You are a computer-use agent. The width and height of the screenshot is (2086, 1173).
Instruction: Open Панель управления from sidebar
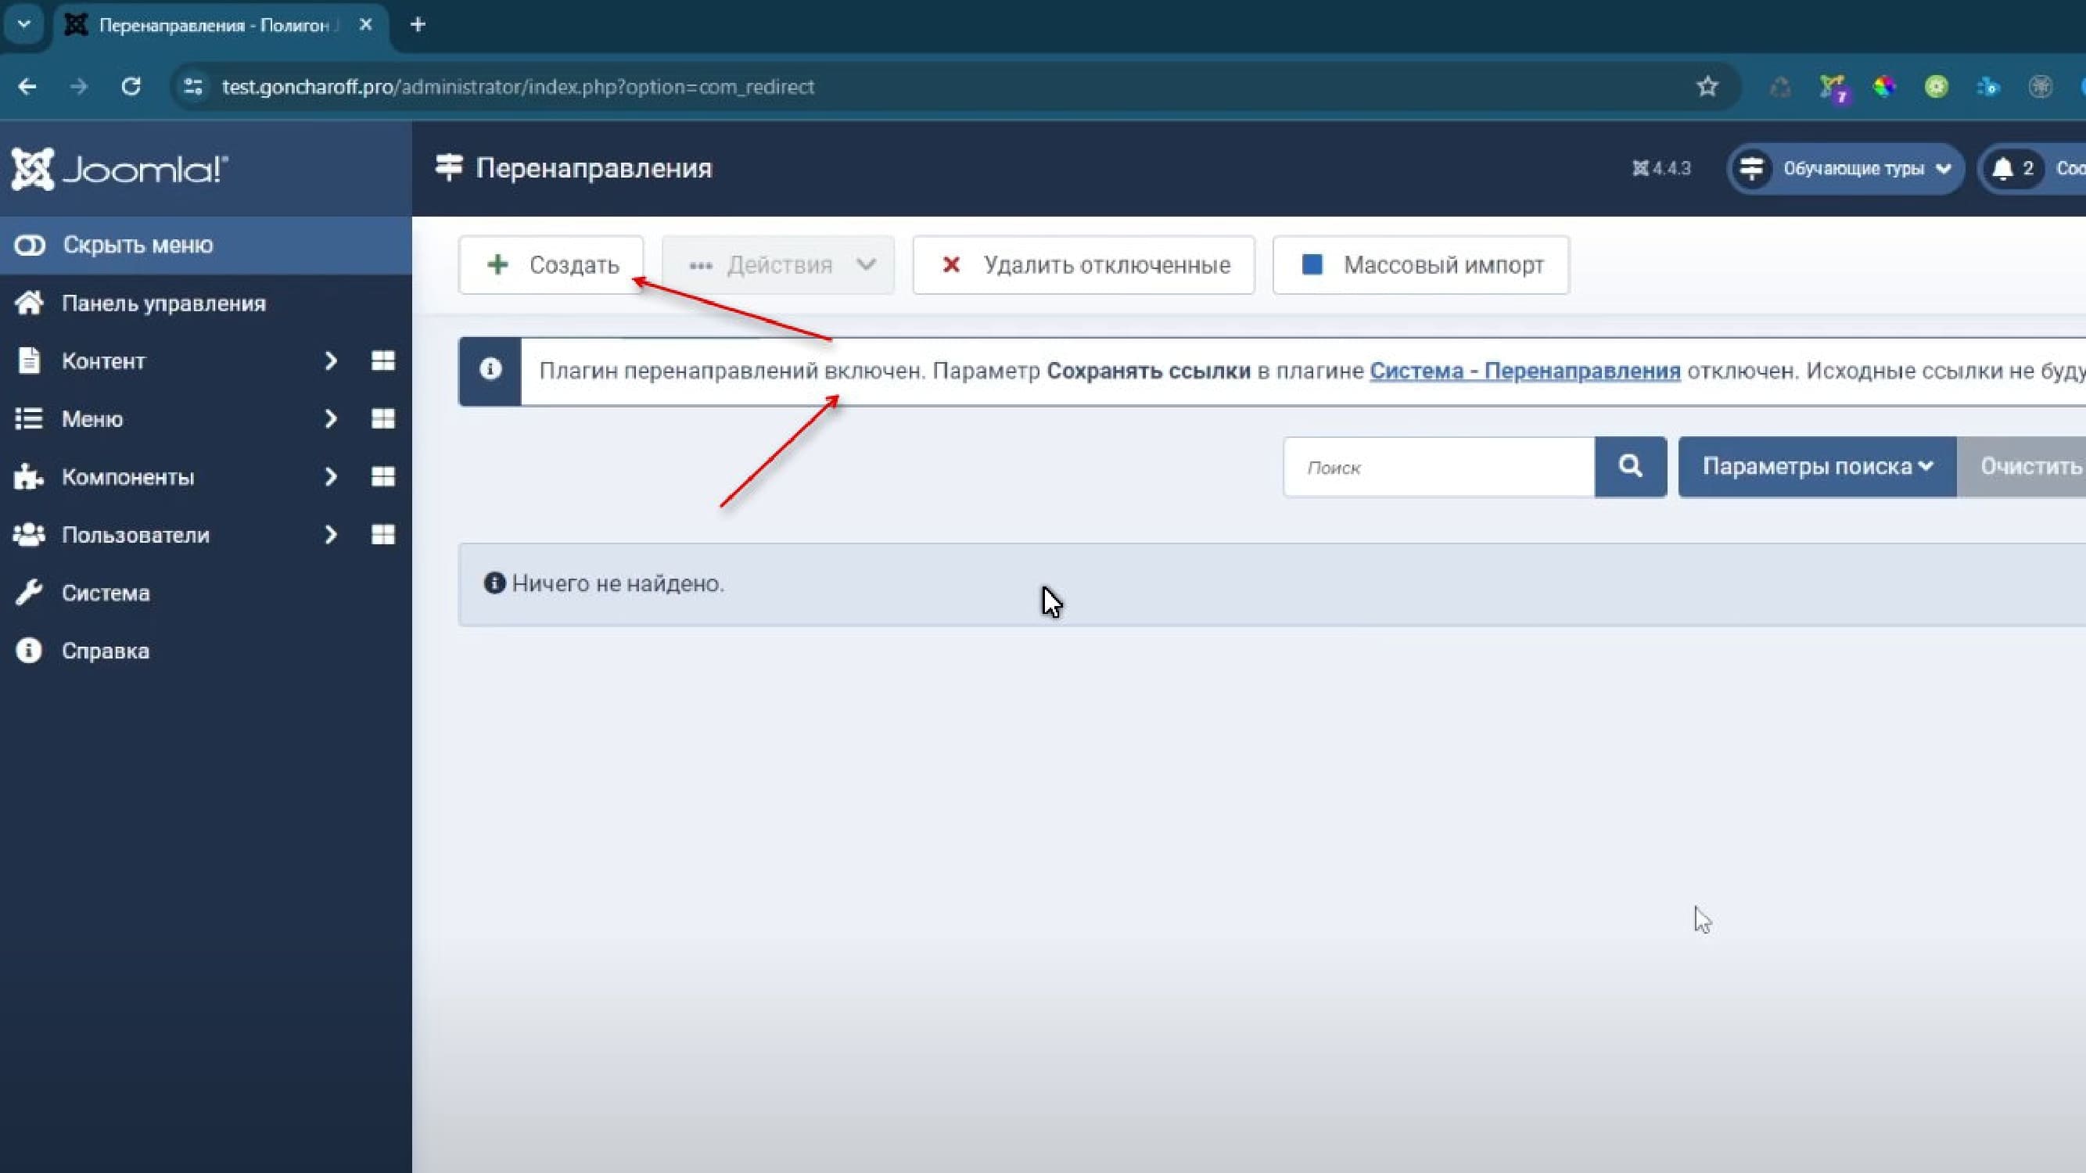pyautogui.click(x=163, y=303)
